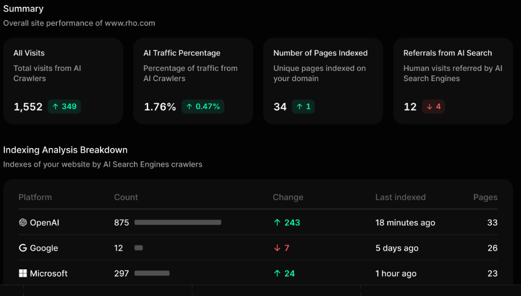Image resolution: width=521 pixels, height=296 pixels.
Task: Click the green up arrow in the 349 badge
Action: (56, 107)
